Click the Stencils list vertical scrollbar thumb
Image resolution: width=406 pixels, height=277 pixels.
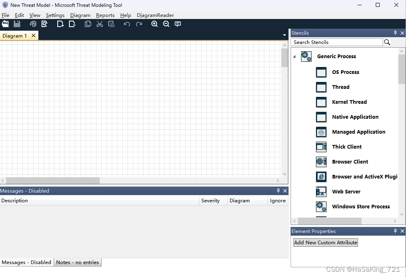pos(402,69)
